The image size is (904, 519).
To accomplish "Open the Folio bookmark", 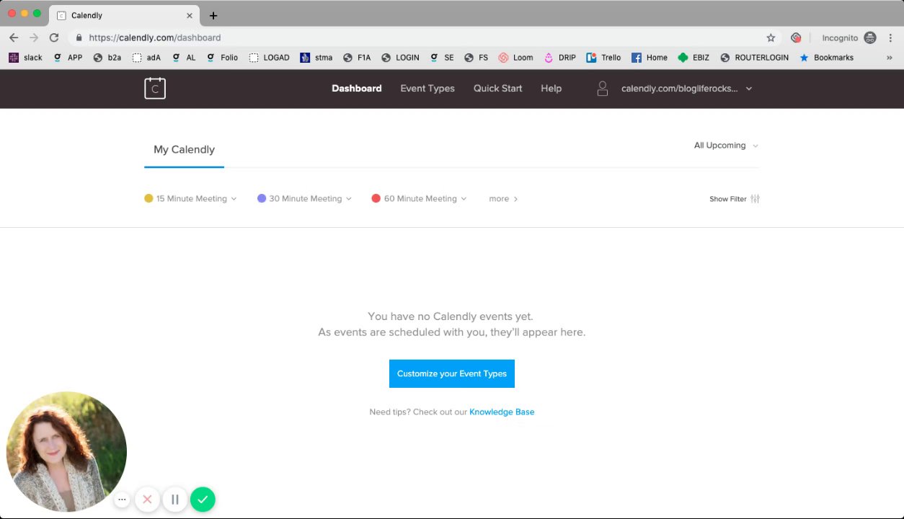I will point(222,58).
